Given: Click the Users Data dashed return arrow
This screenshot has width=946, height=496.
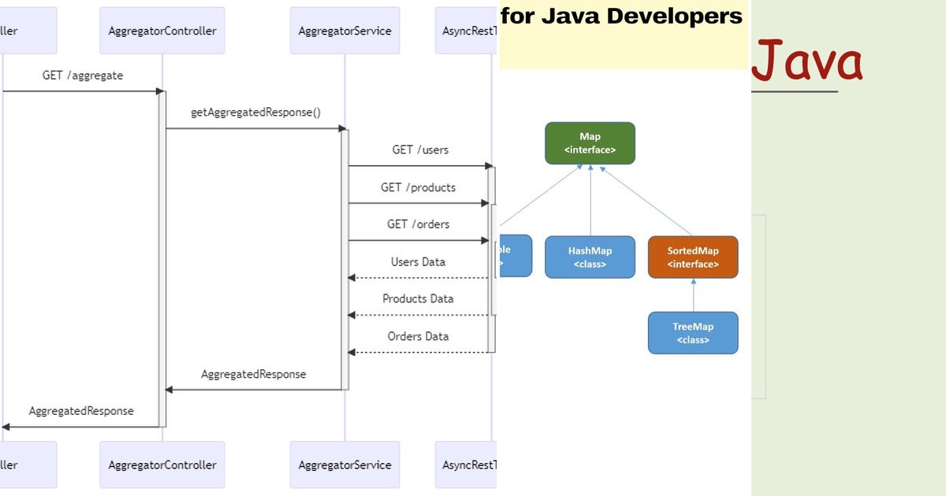Looking at the screenshot, I should click(419, 276).
